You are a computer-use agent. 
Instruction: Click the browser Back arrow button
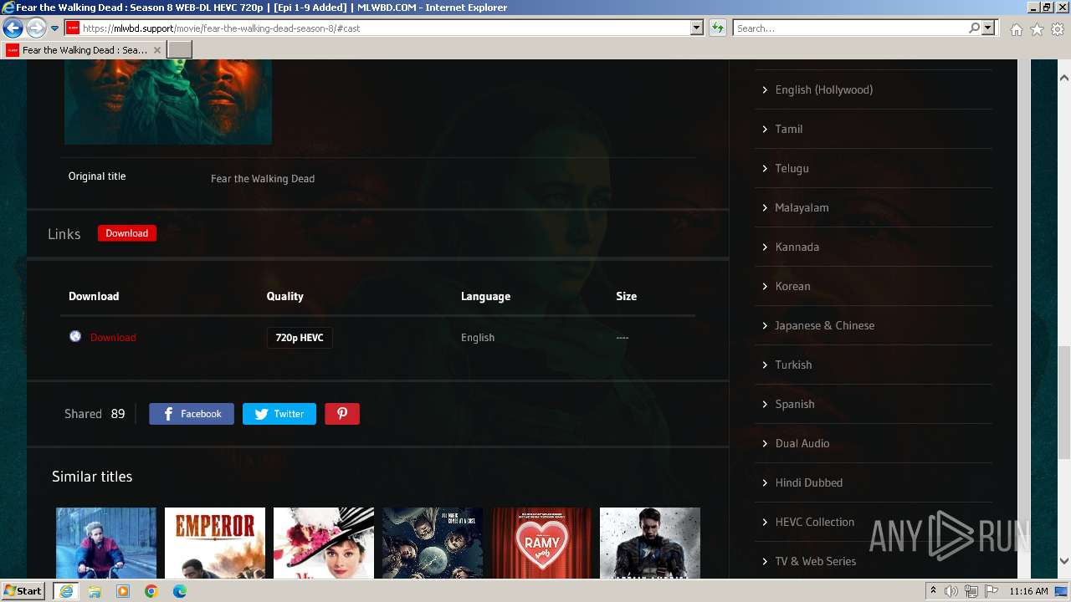pos(13,28)
